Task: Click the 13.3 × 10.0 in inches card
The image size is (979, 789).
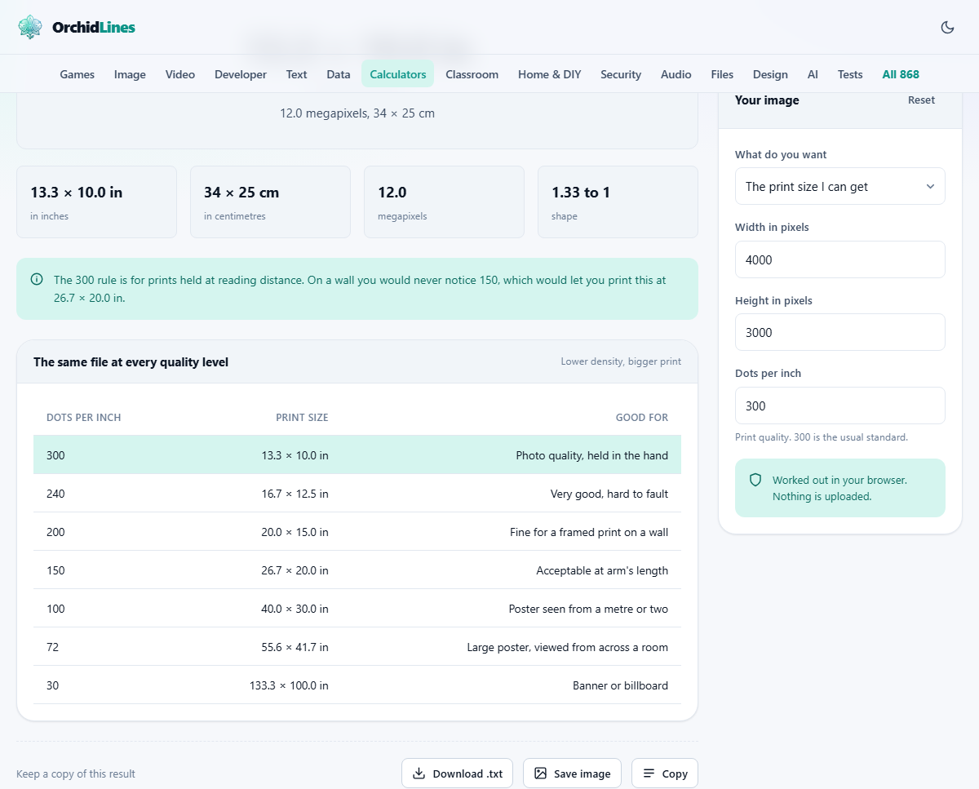Action: click(x=96, y=202)
